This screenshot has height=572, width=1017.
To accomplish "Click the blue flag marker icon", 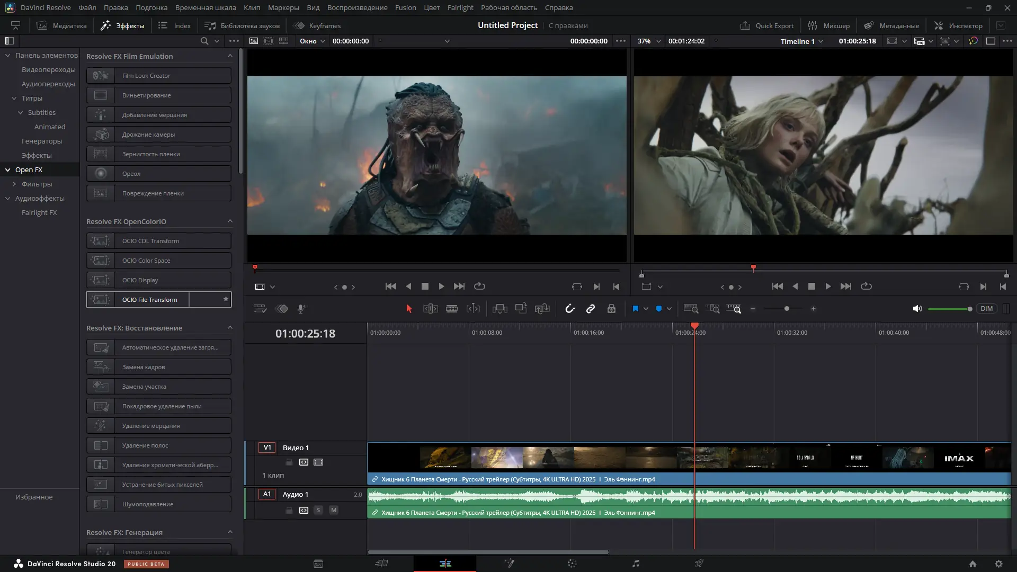I will point(635,309).
